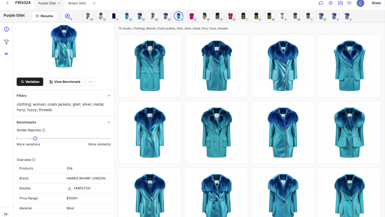Open the last coat in the second row
The height and width of the screenshot is (217, 385).
click(x=350, y=133)
